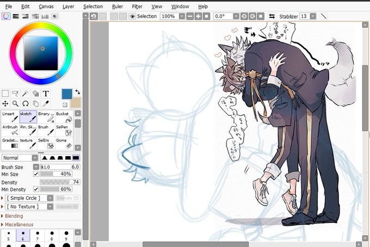The height and width of the screenshot is (247, 370).
Task: Select the SelPen tool
Action: [64, 130]
